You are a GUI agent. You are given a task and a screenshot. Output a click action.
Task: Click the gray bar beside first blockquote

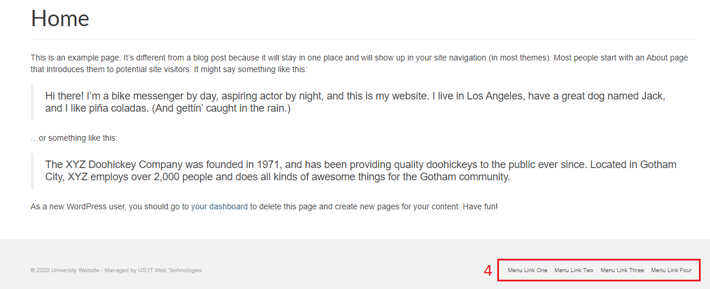(32, 102)
